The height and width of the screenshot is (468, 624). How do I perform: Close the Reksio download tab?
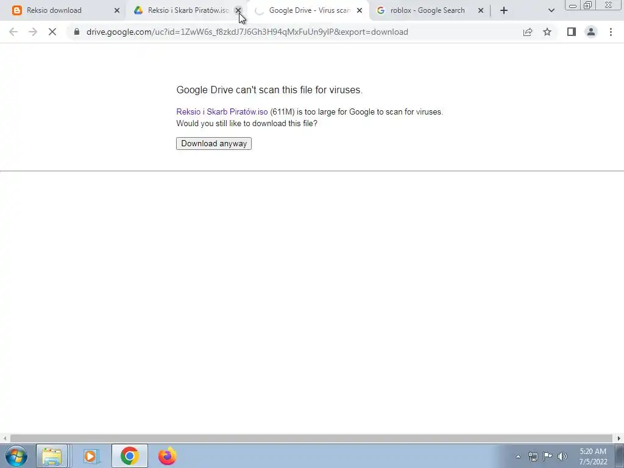click(x=117, y=10)
